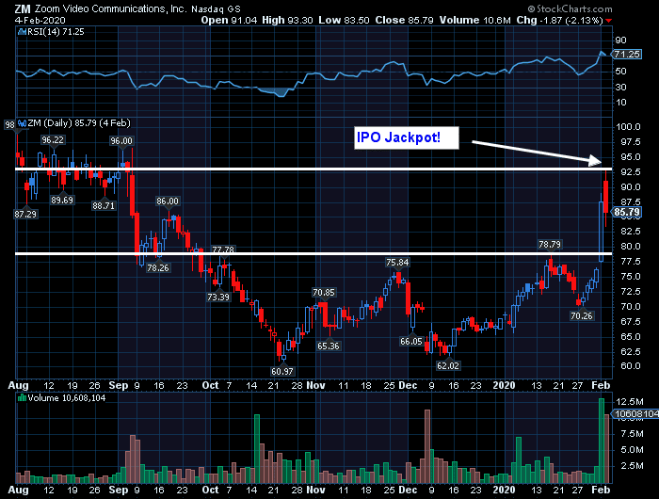This screenshot has width=659, height=499.
Task: Click the 71.25 RSI axis value tag
Action: [627, 55]
